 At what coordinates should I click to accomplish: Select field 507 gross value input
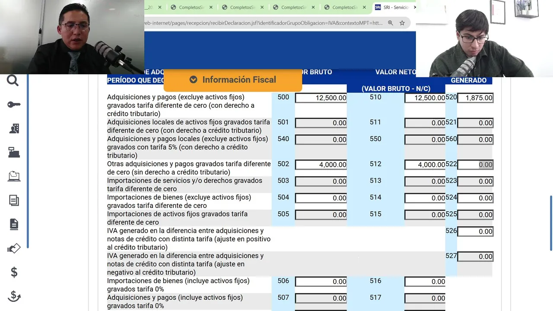[321, 298]
